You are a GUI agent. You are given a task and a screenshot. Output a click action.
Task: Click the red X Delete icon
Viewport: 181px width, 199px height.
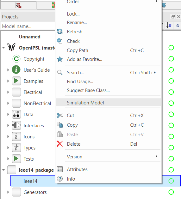point(60,144)
